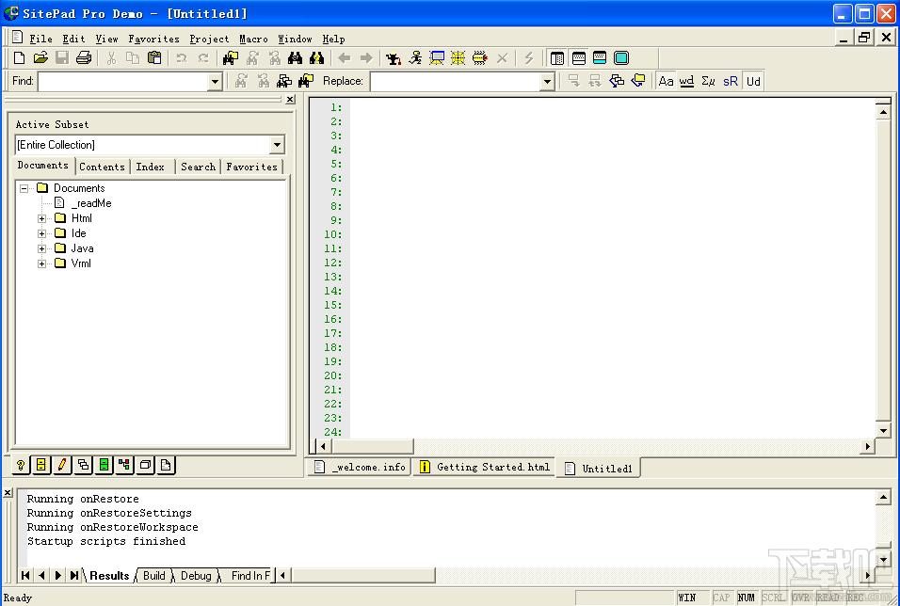The width and height of the screenshot is (900, 606).
Task: Toggle the Σμ regular expression option
Action: click(708, 81)
